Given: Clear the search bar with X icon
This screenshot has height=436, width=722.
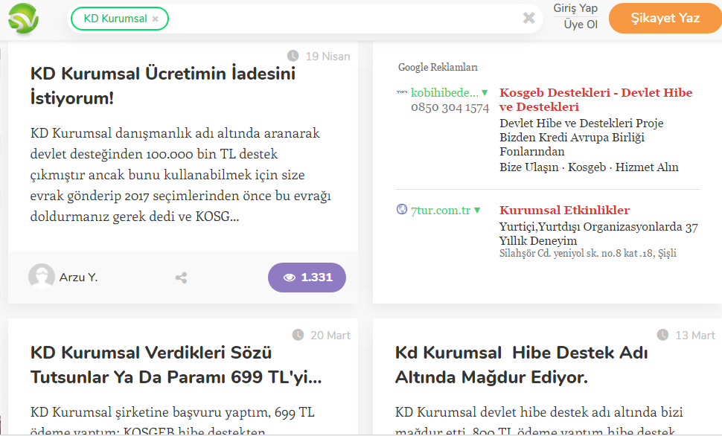Looking at the screenshot, I should [529, 18].
